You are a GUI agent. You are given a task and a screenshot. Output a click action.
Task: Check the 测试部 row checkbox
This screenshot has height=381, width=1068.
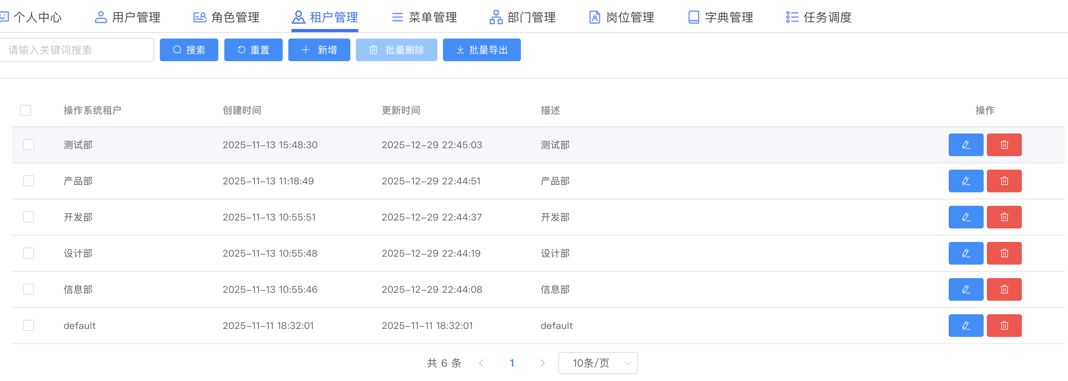[29, 145]
